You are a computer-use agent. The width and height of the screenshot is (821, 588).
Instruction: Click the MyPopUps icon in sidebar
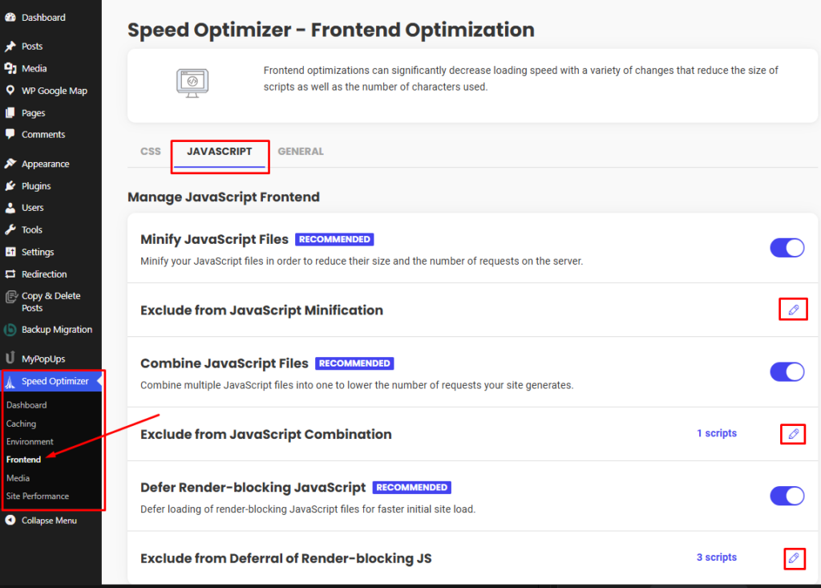(10, 358)
